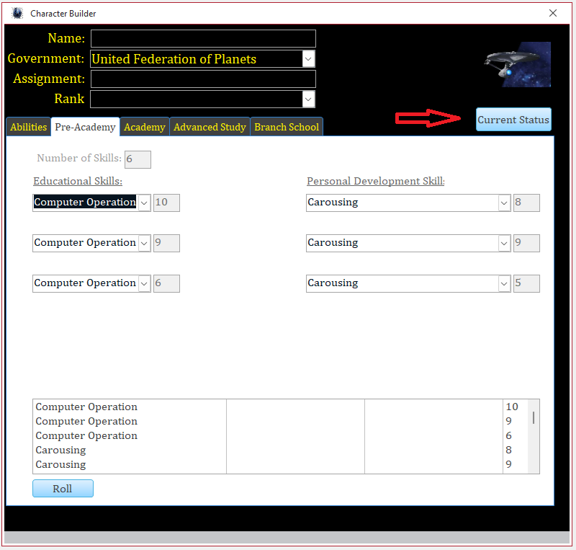Switch to the Branch School tab

pyautogui.click(x=287, y=127)
